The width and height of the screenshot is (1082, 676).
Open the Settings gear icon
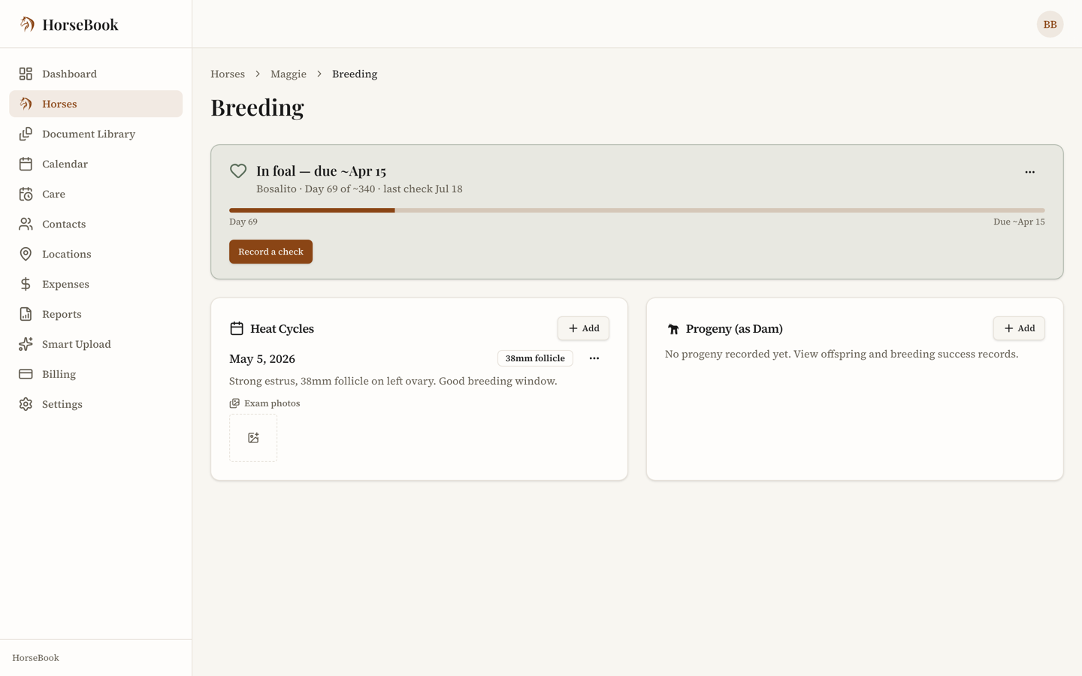(x=26, y=404)
